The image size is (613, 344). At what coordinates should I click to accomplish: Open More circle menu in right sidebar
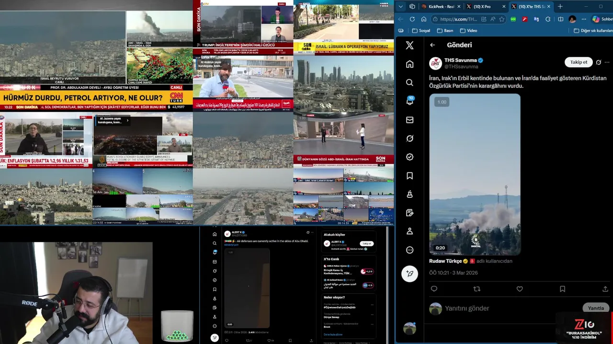coord(409,250)
